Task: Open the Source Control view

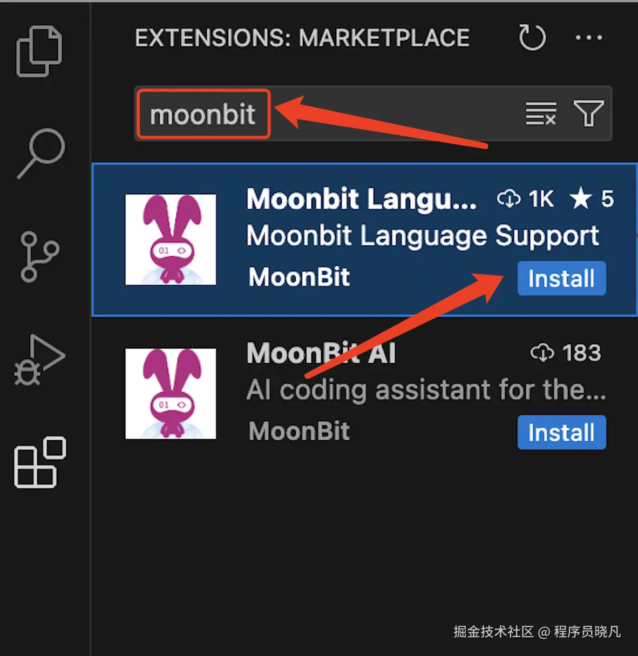Action: (39, 257)
